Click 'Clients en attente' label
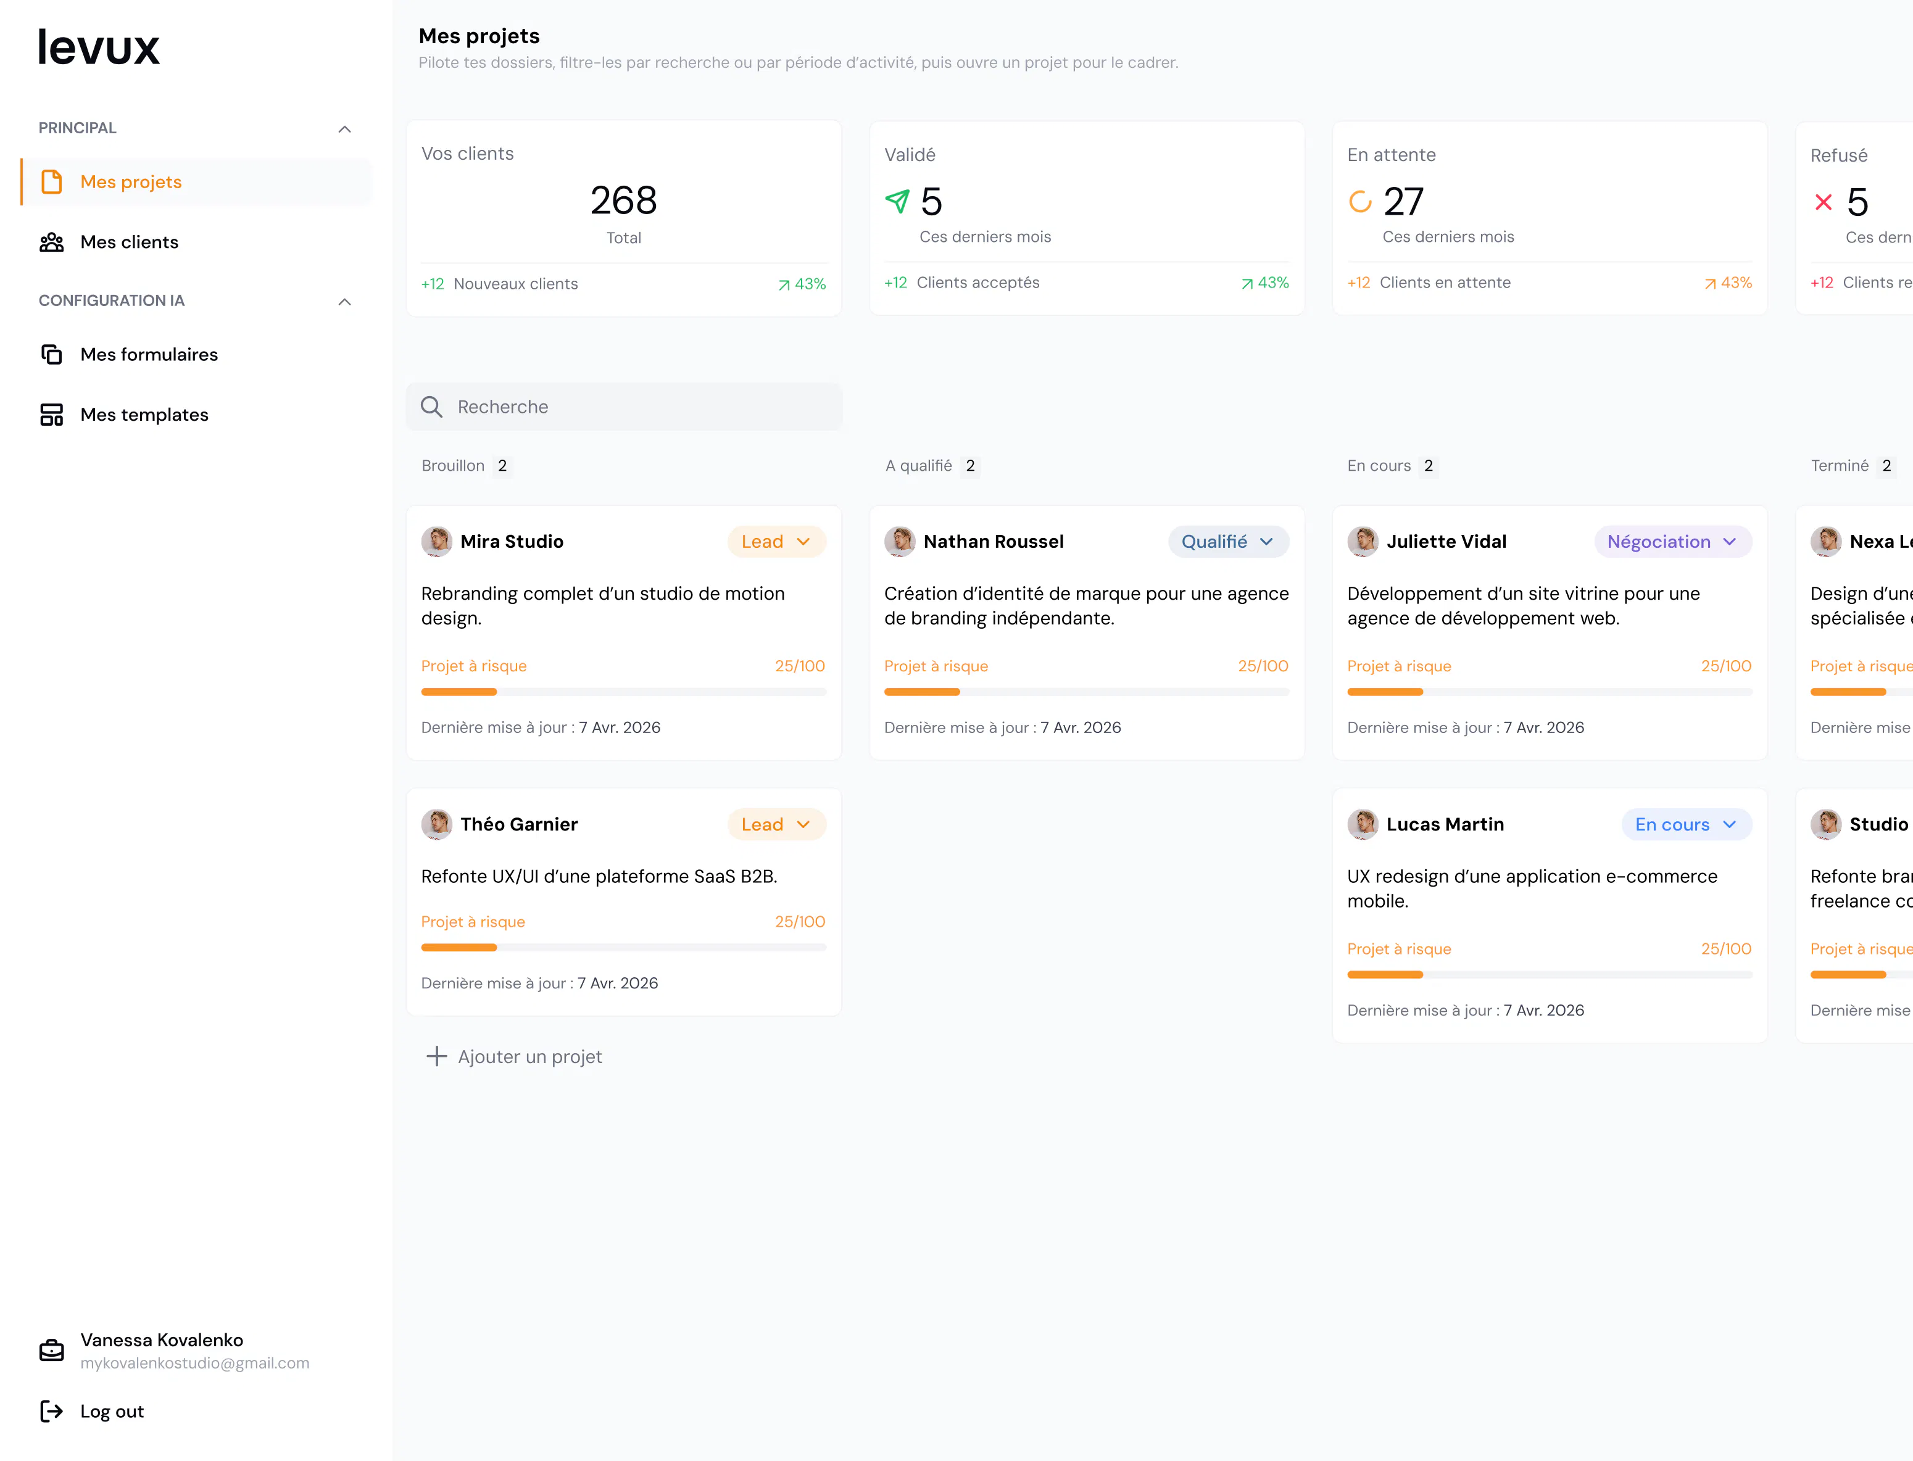This screenshot has width=1913, height=1461. click(x=1445, y=283)
